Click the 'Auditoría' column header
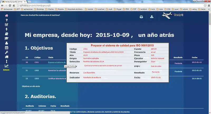 pyautogui.click(x=30, y=106)
